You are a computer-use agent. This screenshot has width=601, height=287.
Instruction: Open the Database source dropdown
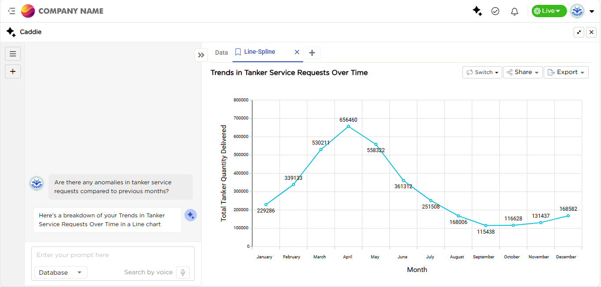click(x=61, y=272)
